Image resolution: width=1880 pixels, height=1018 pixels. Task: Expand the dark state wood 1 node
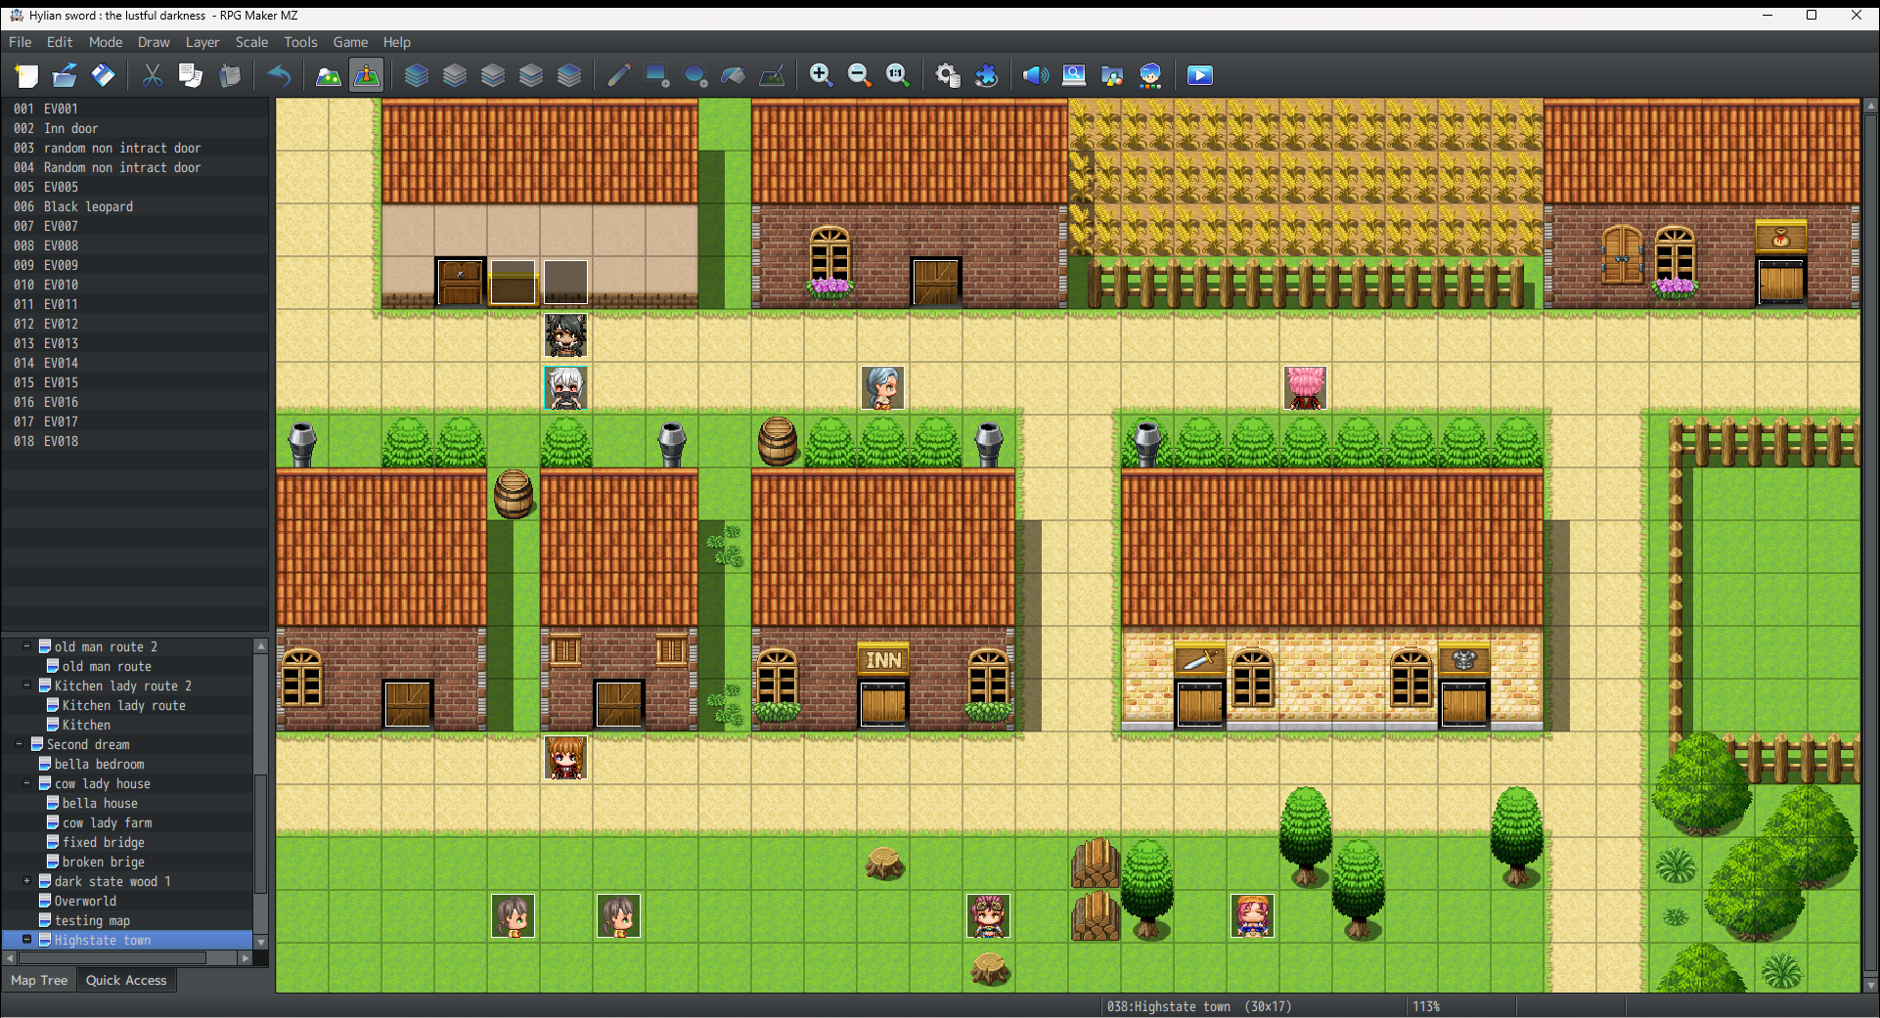(x=26, y=881)
